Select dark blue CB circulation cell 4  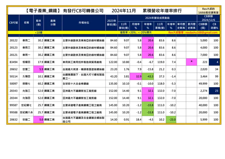(x=214, y=62)
